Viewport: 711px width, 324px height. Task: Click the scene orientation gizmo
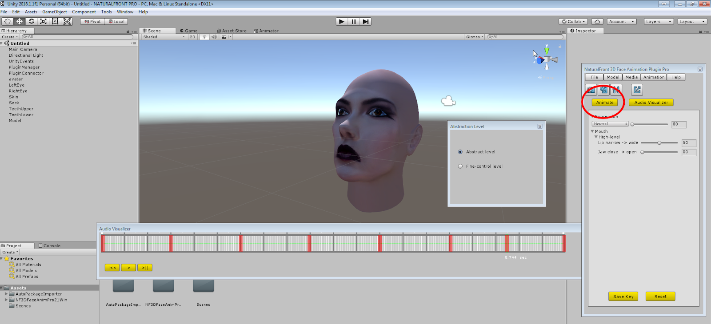[547, 59]
